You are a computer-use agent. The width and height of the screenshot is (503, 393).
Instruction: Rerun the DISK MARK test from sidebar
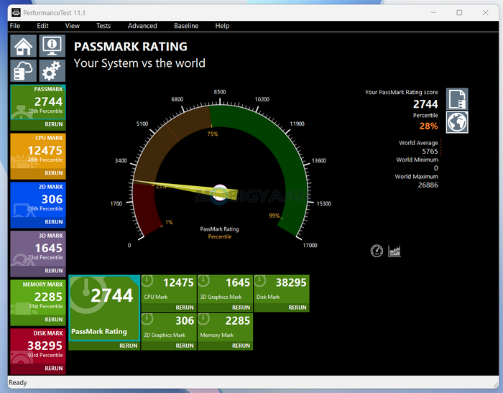pyautogui.click(x=54, y=369)
